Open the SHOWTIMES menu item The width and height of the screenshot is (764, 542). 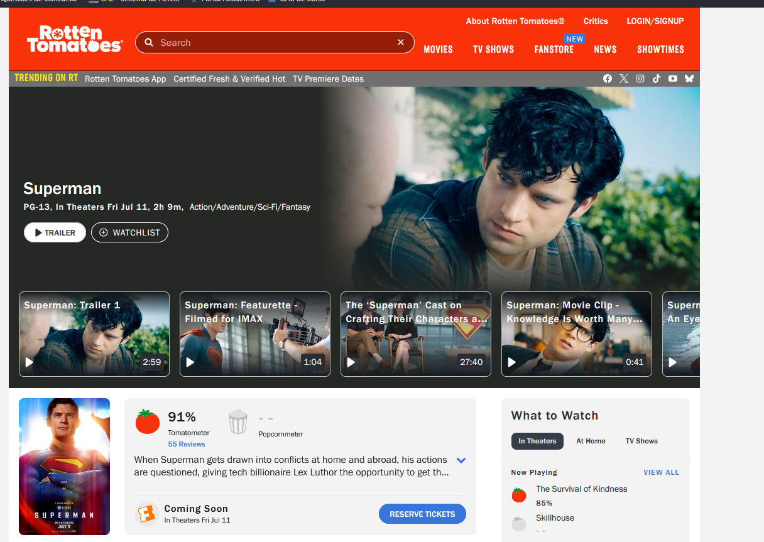pyautogui.click(x=660, y=49)
